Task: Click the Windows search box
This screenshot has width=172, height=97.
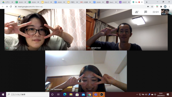Action: 28,95
